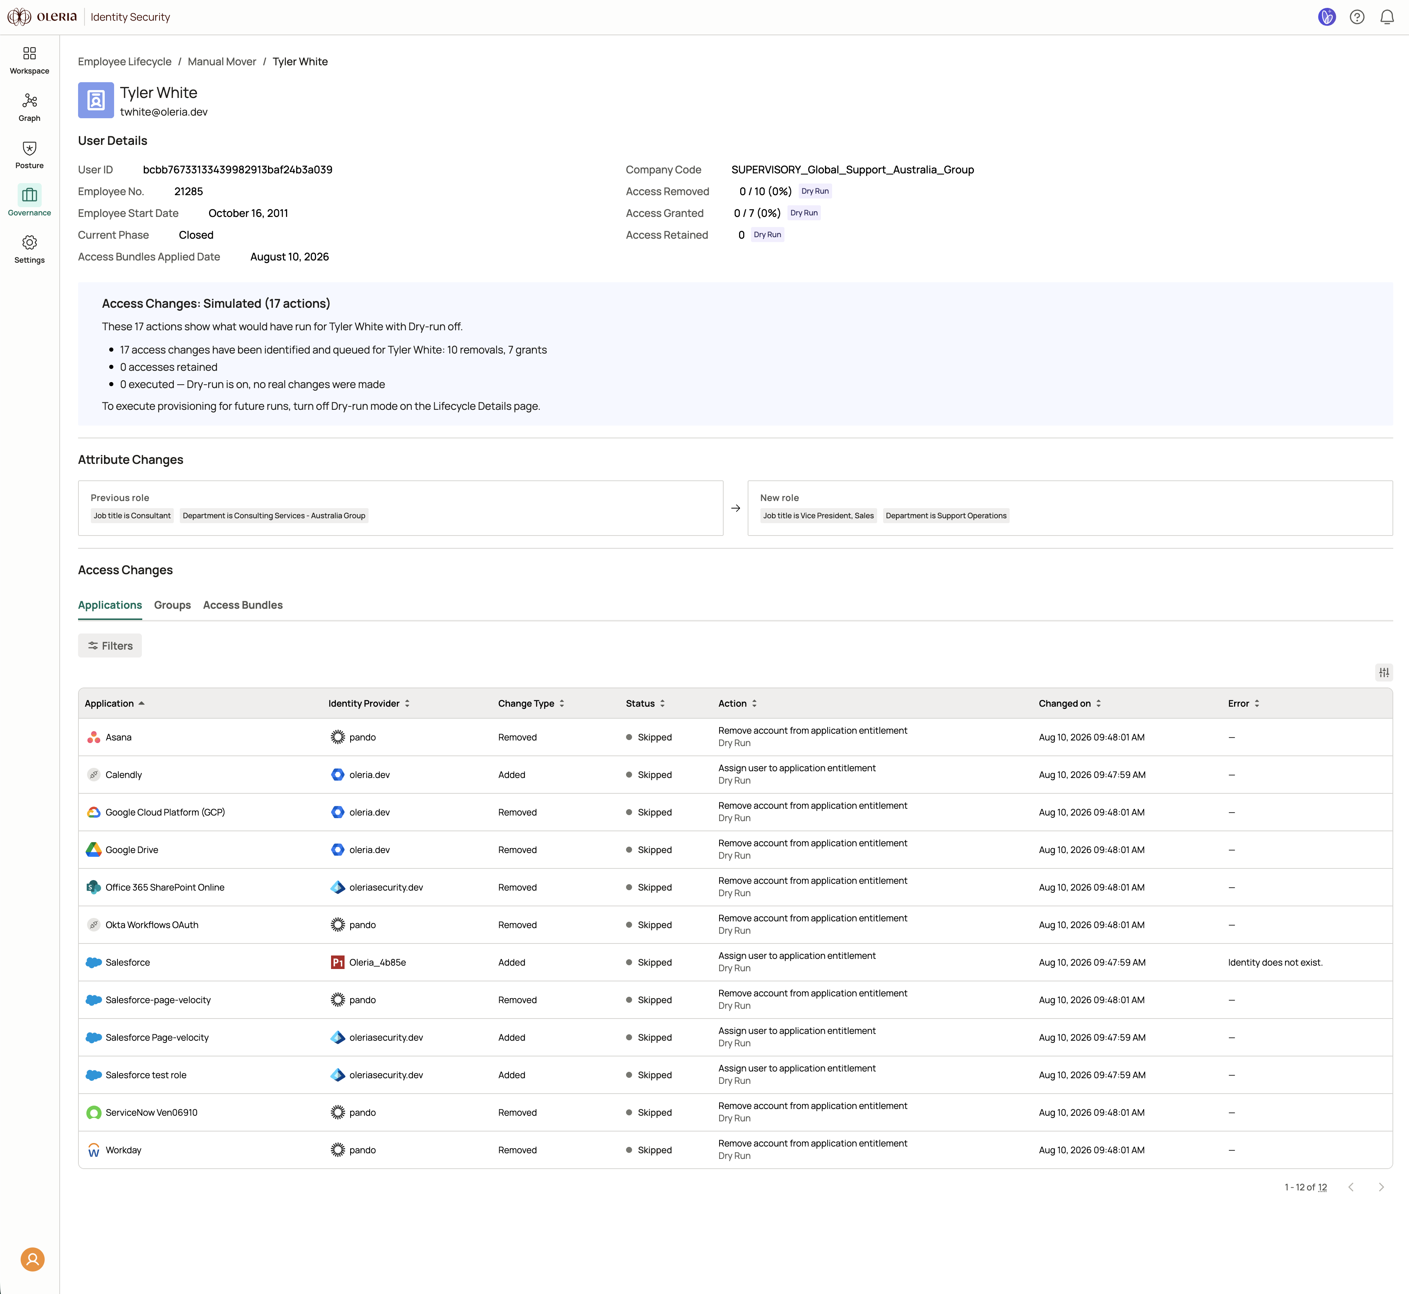
Task: Go to the next table page
Action: click(1380, 1187)
